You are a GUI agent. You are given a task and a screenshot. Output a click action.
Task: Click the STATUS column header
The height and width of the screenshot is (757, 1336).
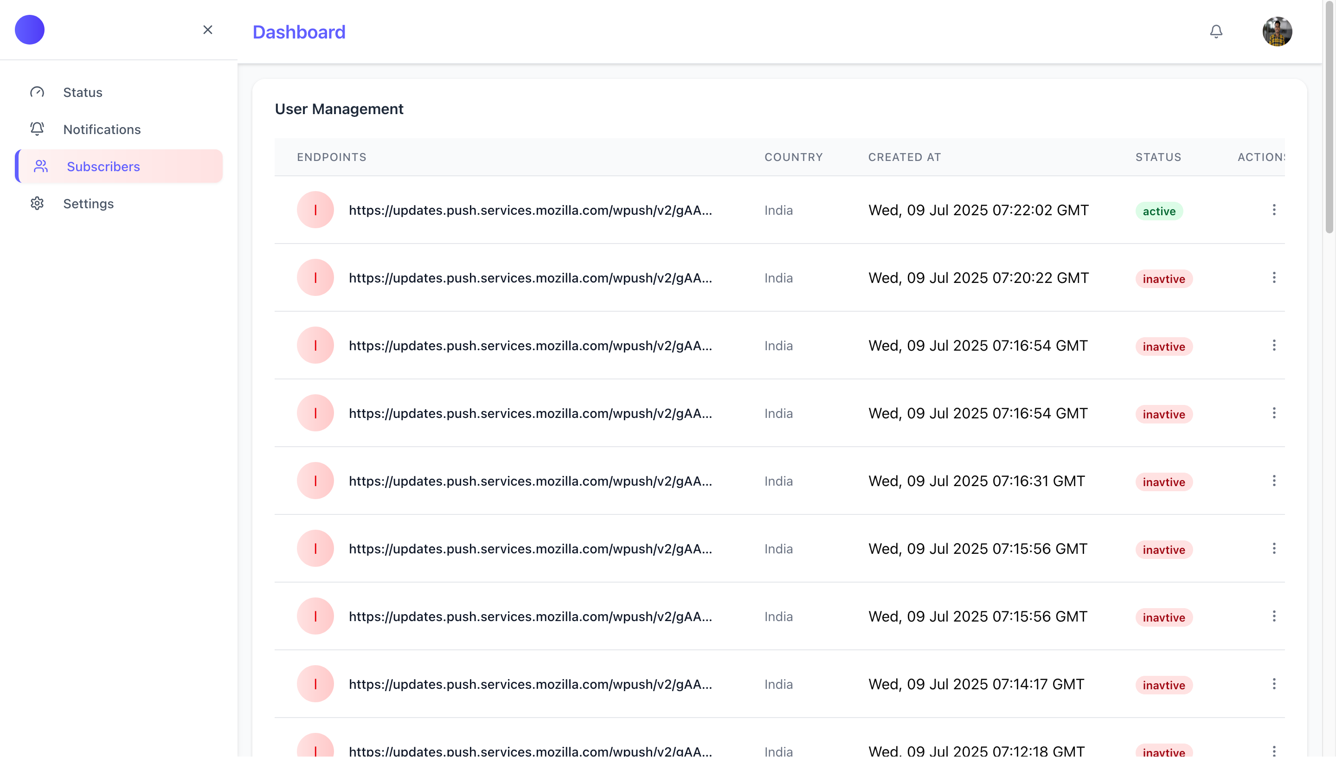point(1158,157)
